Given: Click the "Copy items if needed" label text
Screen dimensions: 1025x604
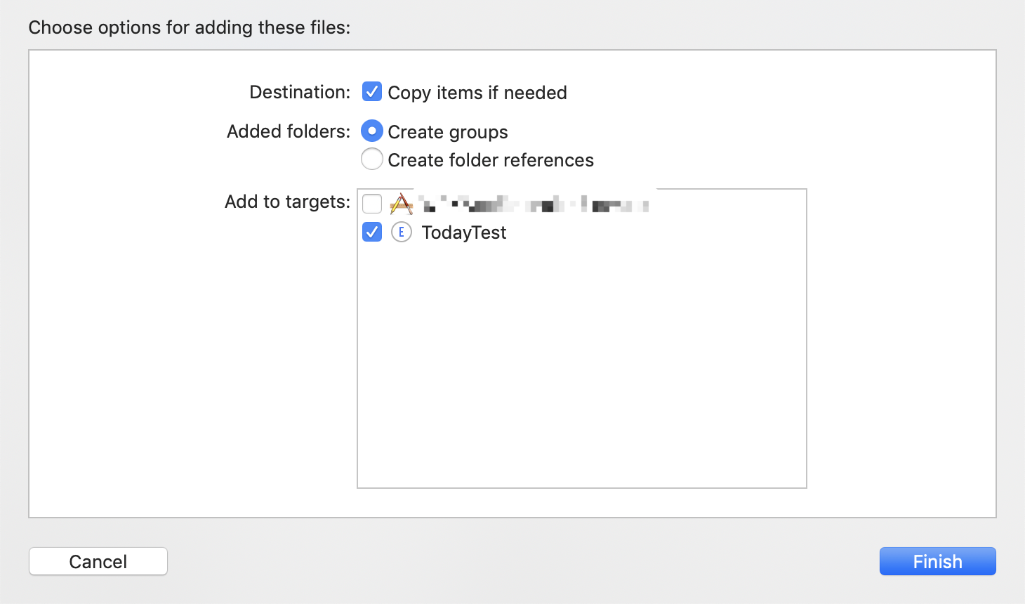Looking at the screenshot, I should point(477,93).
